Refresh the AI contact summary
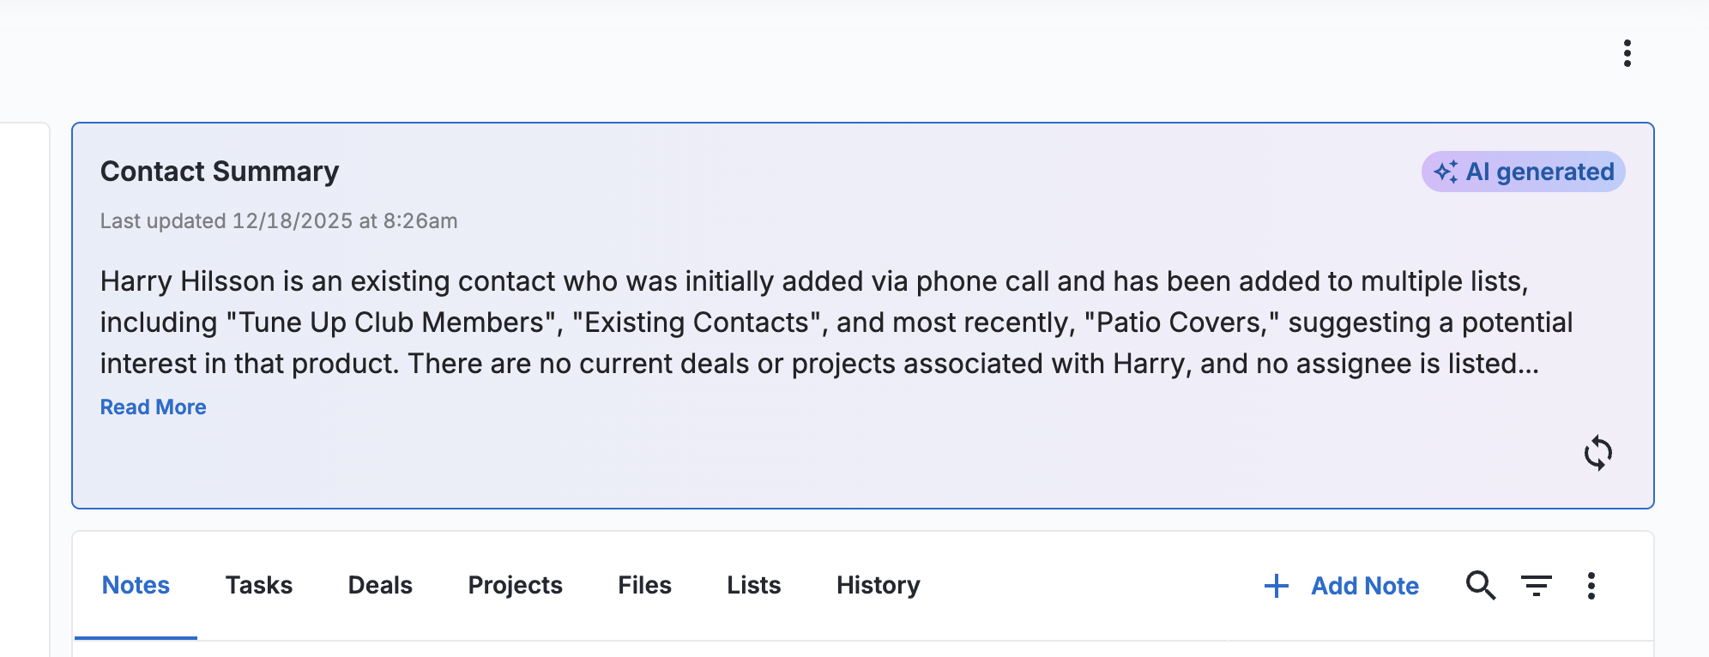 pyautogui.click(x=1597, y=453)
